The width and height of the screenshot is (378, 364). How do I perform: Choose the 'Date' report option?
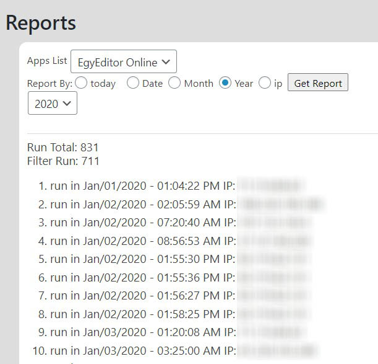click(x=133, y=83)
